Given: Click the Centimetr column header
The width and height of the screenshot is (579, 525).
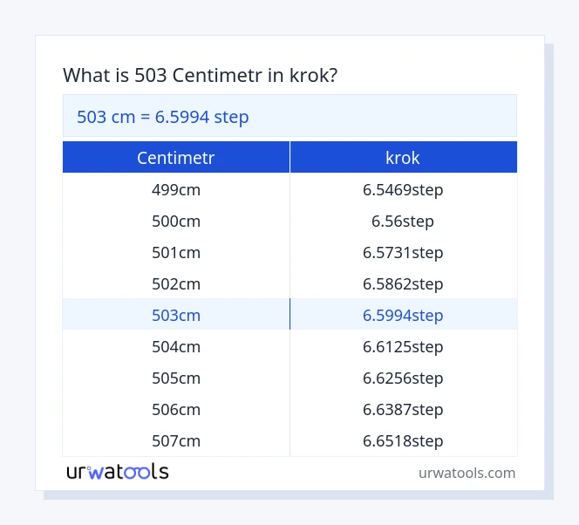Looking at the screenshot, I should point(176,158).
